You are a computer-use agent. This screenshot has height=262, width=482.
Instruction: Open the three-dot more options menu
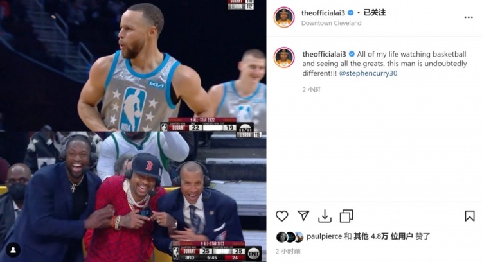pyautogui.click(x=469, y=17)
